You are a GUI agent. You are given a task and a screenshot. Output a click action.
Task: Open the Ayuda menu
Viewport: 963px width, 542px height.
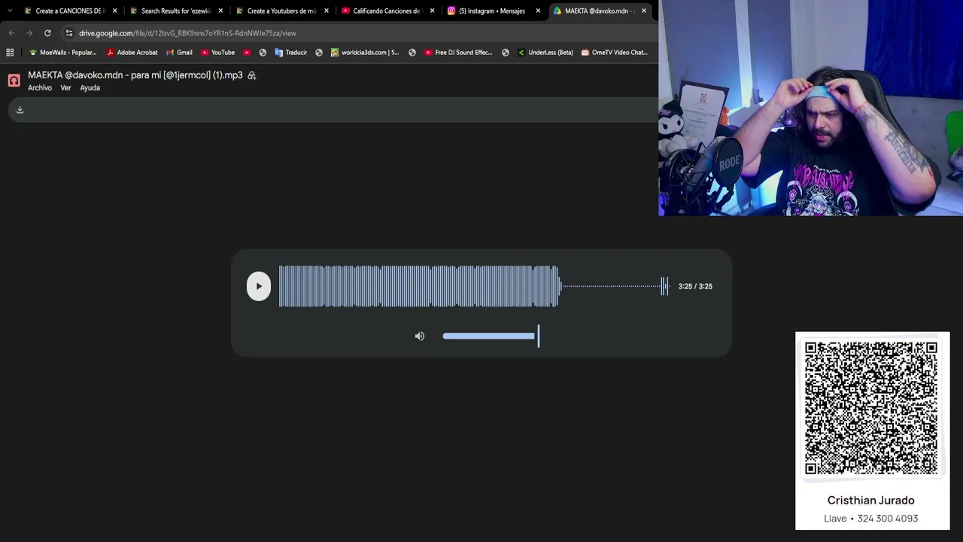click(90, 88)
